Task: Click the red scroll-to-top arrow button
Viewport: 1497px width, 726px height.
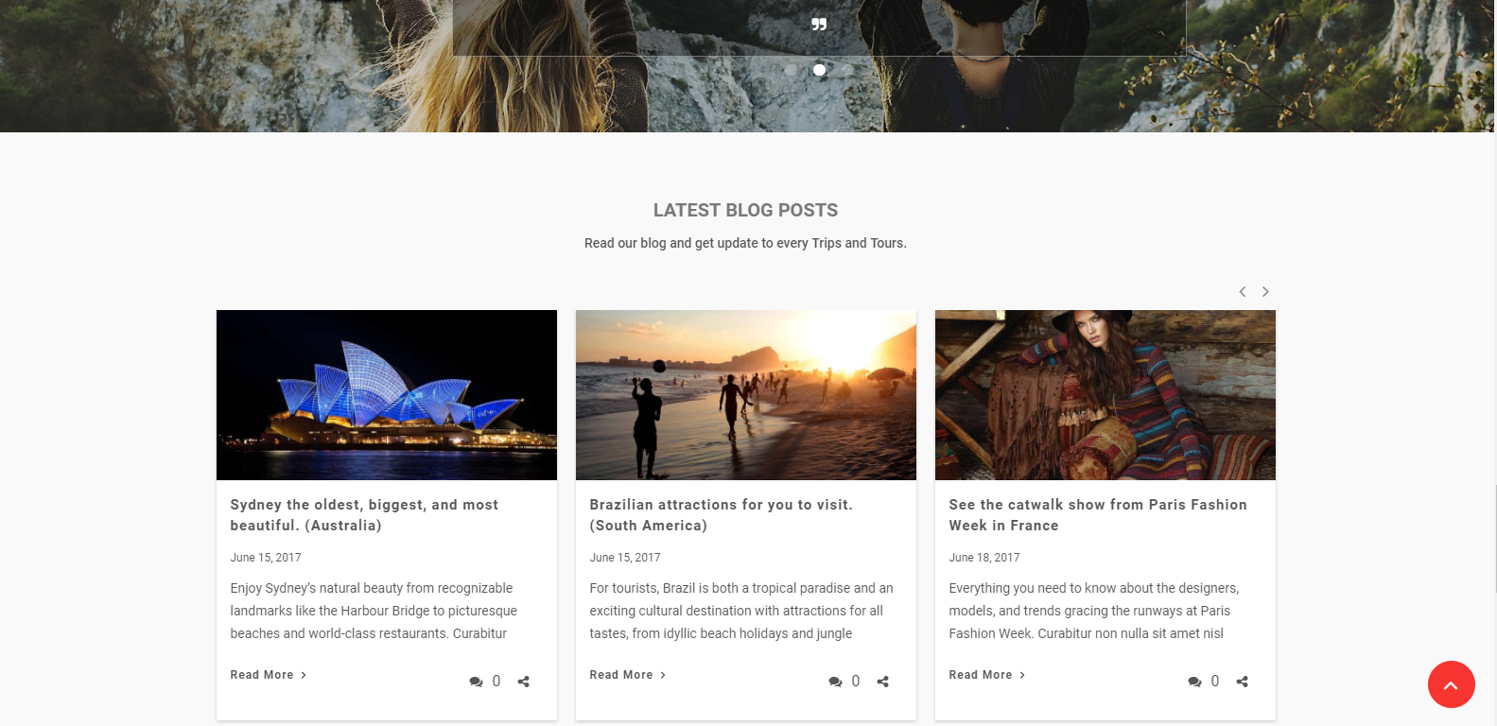Action: 1451,684
